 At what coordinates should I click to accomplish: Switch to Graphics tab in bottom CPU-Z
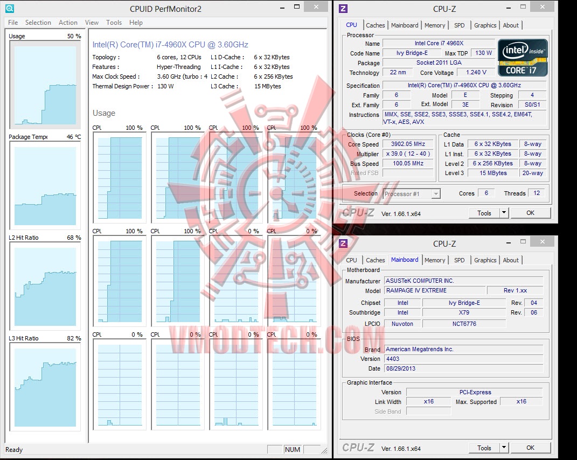point(485,260)
